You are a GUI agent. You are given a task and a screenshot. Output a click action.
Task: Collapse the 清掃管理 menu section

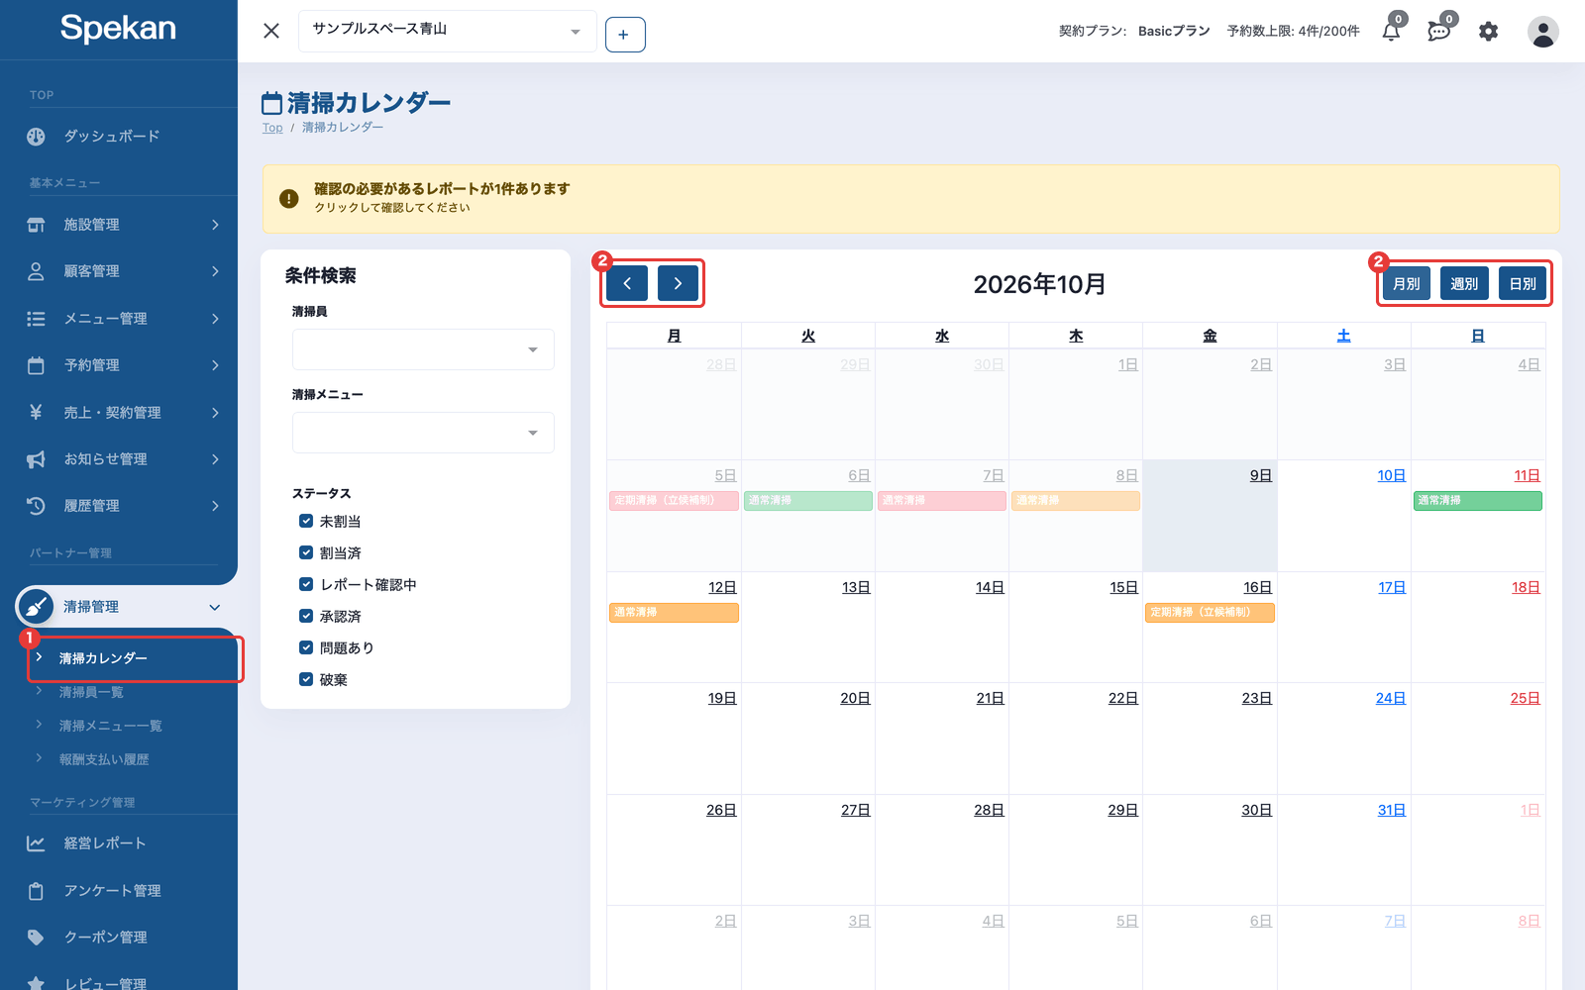tap(214, 607)
